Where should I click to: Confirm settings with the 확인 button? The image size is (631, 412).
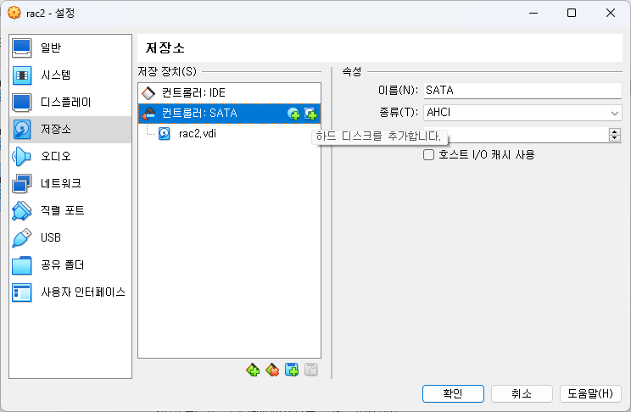pos(453,393)
